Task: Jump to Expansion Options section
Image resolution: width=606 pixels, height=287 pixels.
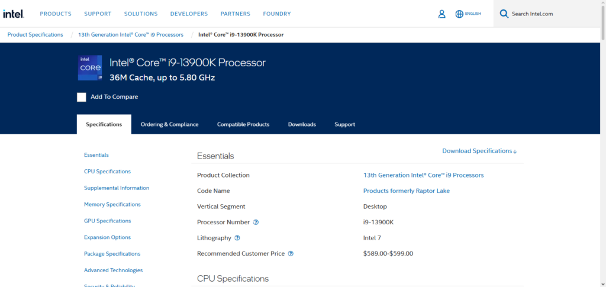Action: 108,237
